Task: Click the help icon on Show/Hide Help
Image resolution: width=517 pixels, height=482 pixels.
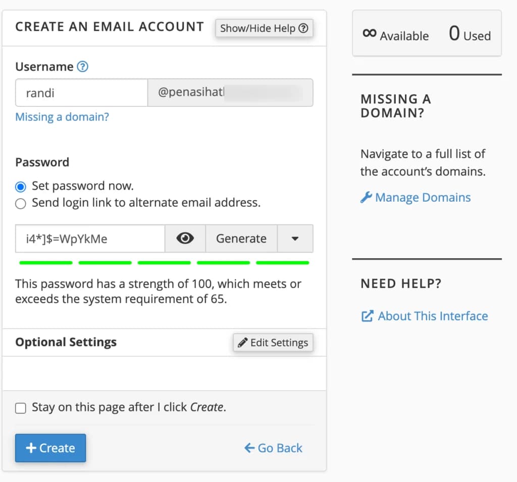Action: point(303,28)
